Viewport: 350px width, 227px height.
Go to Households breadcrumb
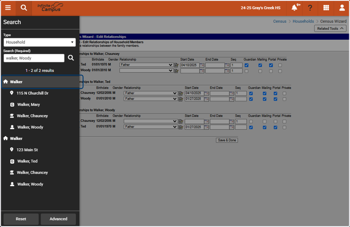tap(303, 21)
